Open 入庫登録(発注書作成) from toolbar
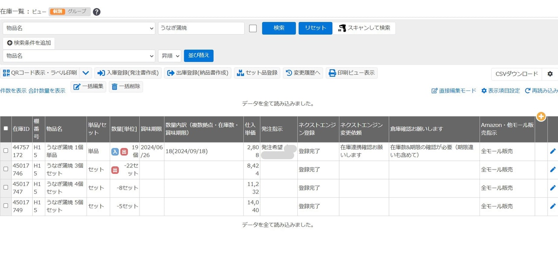The width and height of the screenshot is (558, 253). click(x=128, y=73)
